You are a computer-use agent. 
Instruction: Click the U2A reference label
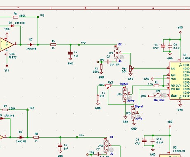point(12,54)
